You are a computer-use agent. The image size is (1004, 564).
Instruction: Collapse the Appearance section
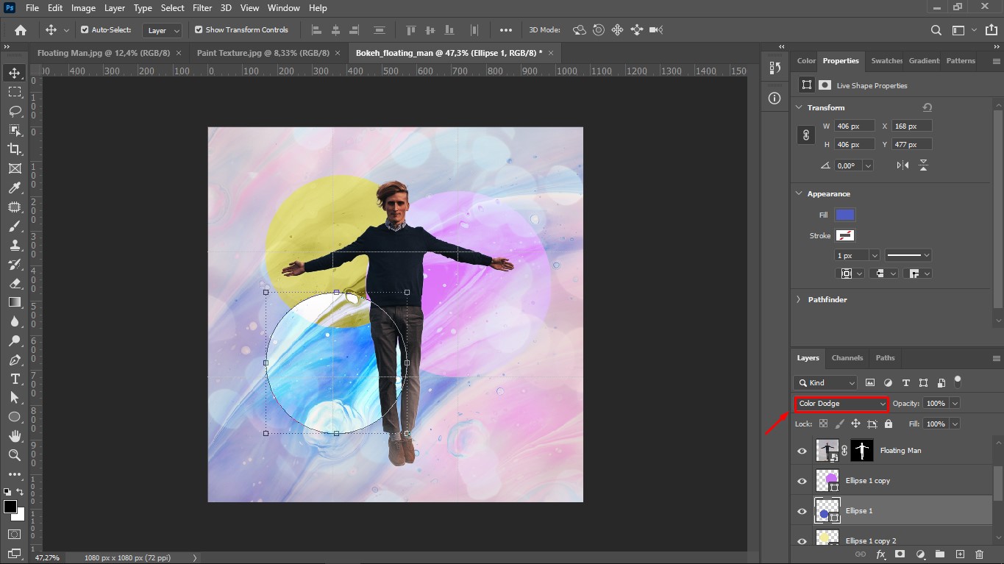pyautogui.click(x=800, y=194)
